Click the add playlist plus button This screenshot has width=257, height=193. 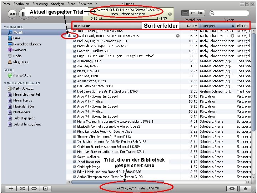[11, 188]
